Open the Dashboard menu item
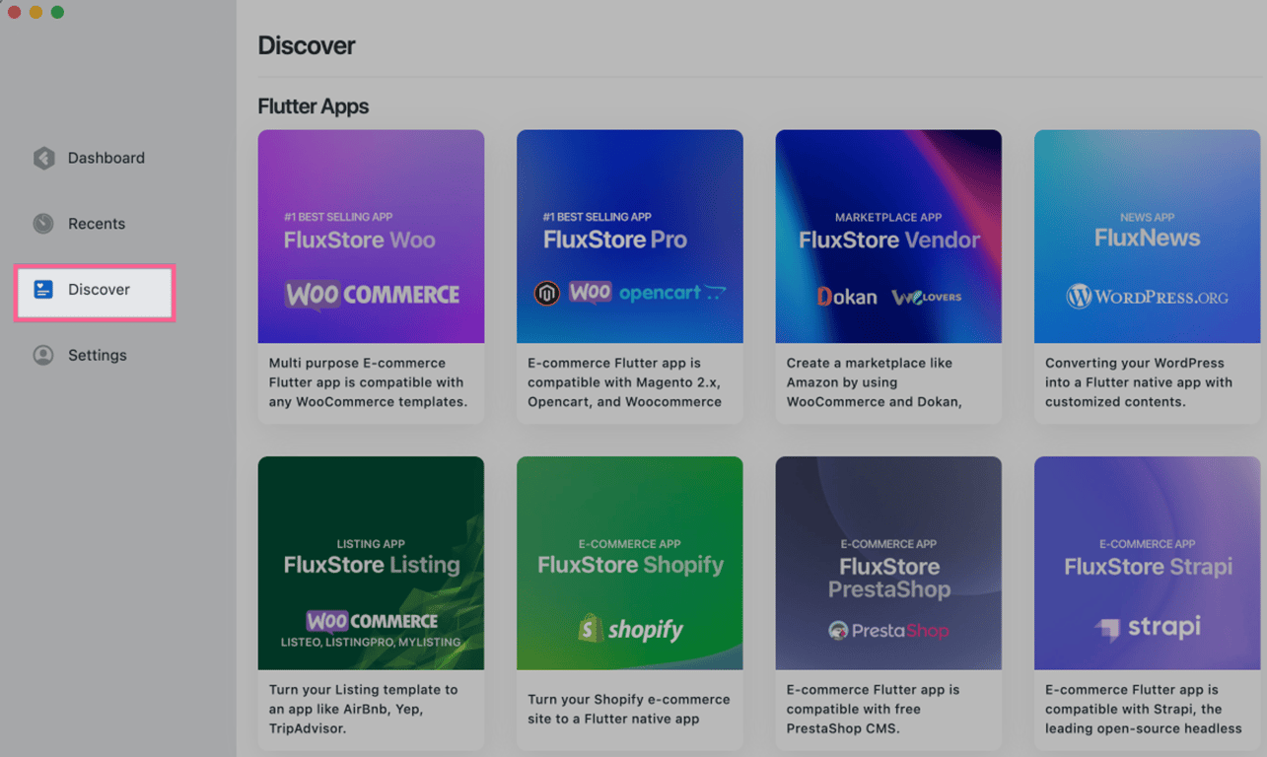The width and height of the screenshot is (1267, 757). (x=106, y=158)
